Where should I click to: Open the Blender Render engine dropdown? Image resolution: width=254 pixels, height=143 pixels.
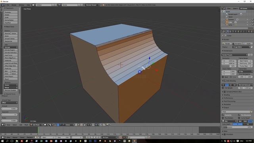(92, 5)
